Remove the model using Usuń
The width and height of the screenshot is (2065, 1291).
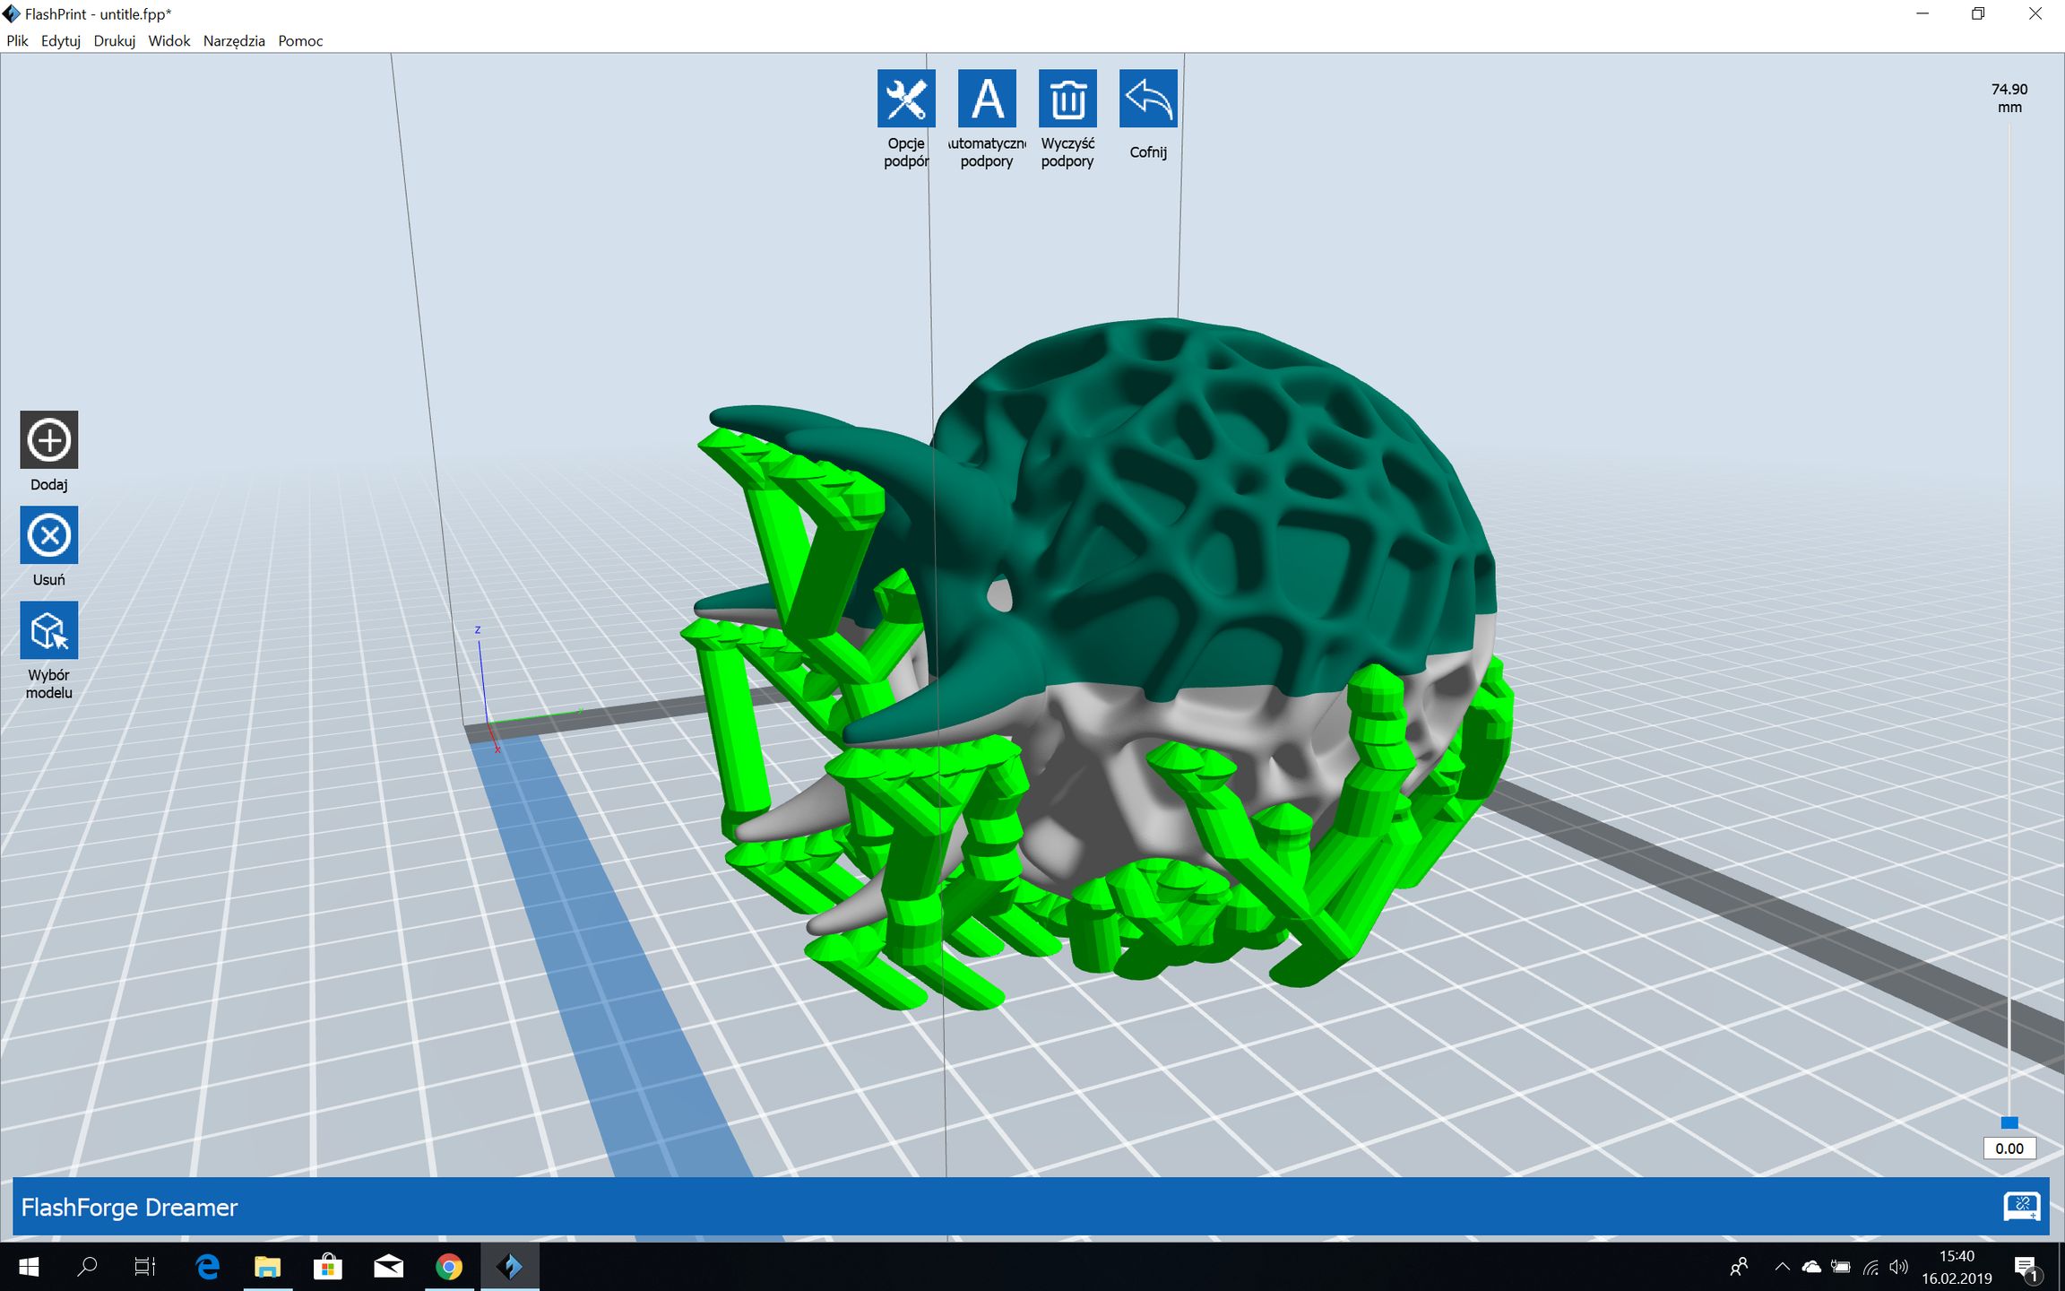coord(48,535)
